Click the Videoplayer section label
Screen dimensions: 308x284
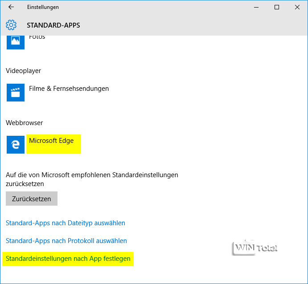(x=24, y=70)
